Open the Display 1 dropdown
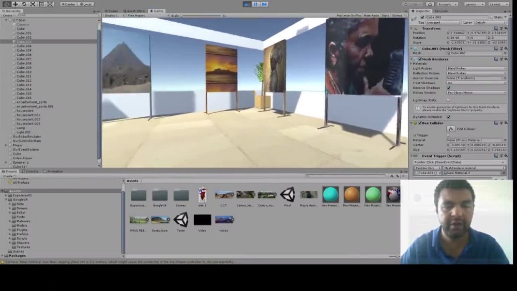 click(x=114, y=16)
